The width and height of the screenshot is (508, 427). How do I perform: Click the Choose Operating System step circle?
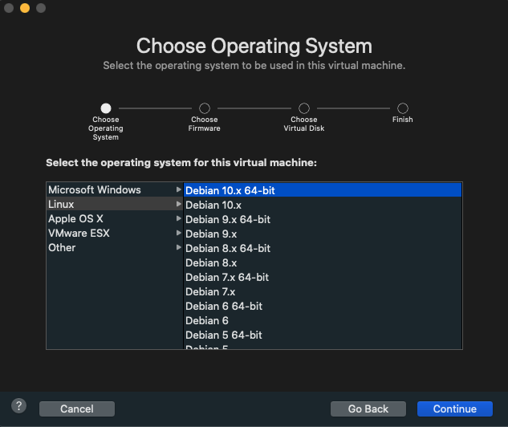(106, 108)
